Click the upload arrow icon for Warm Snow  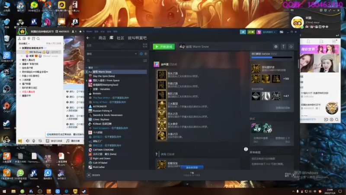(x=284, y=47)
